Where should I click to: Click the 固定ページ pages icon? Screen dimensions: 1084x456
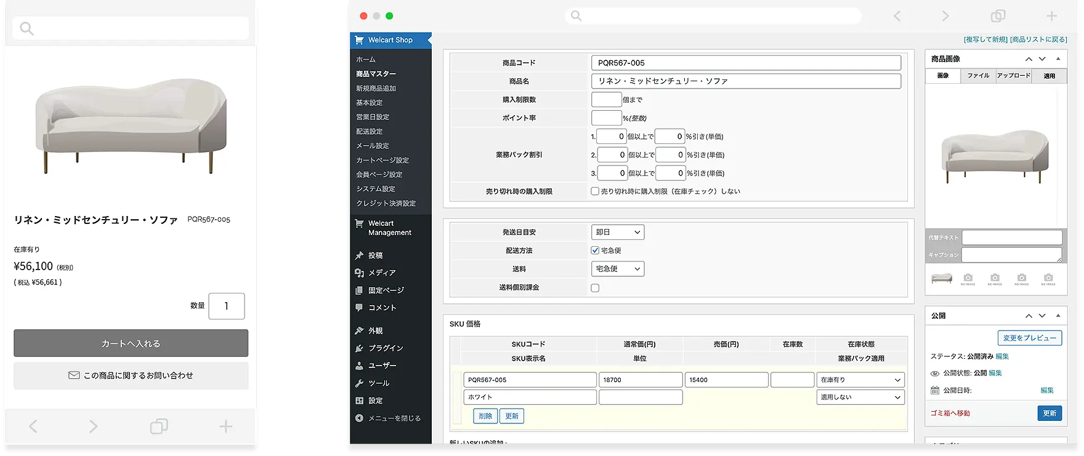click(x=359, y=290)
